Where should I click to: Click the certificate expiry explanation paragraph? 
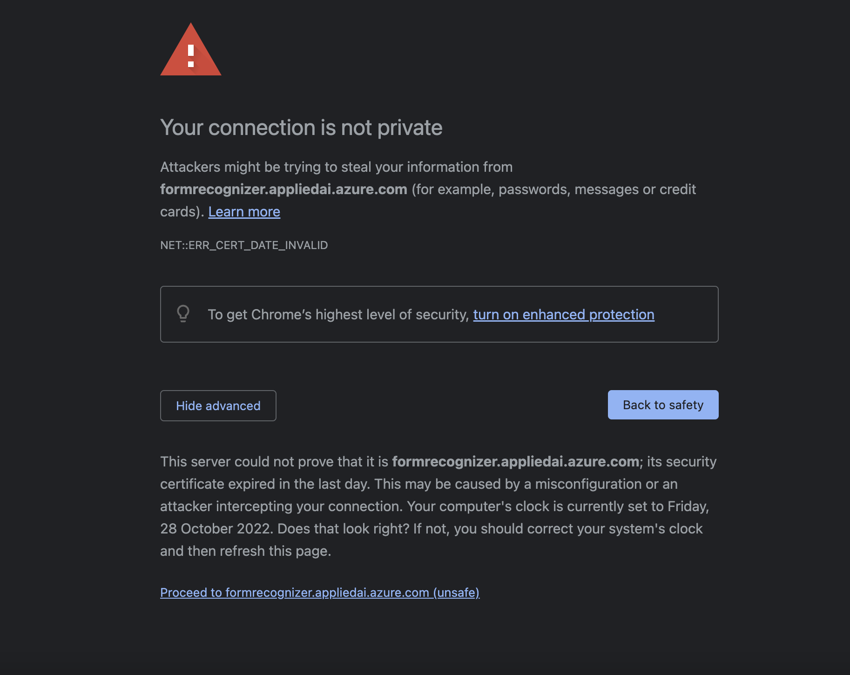[x=438, y=506]
